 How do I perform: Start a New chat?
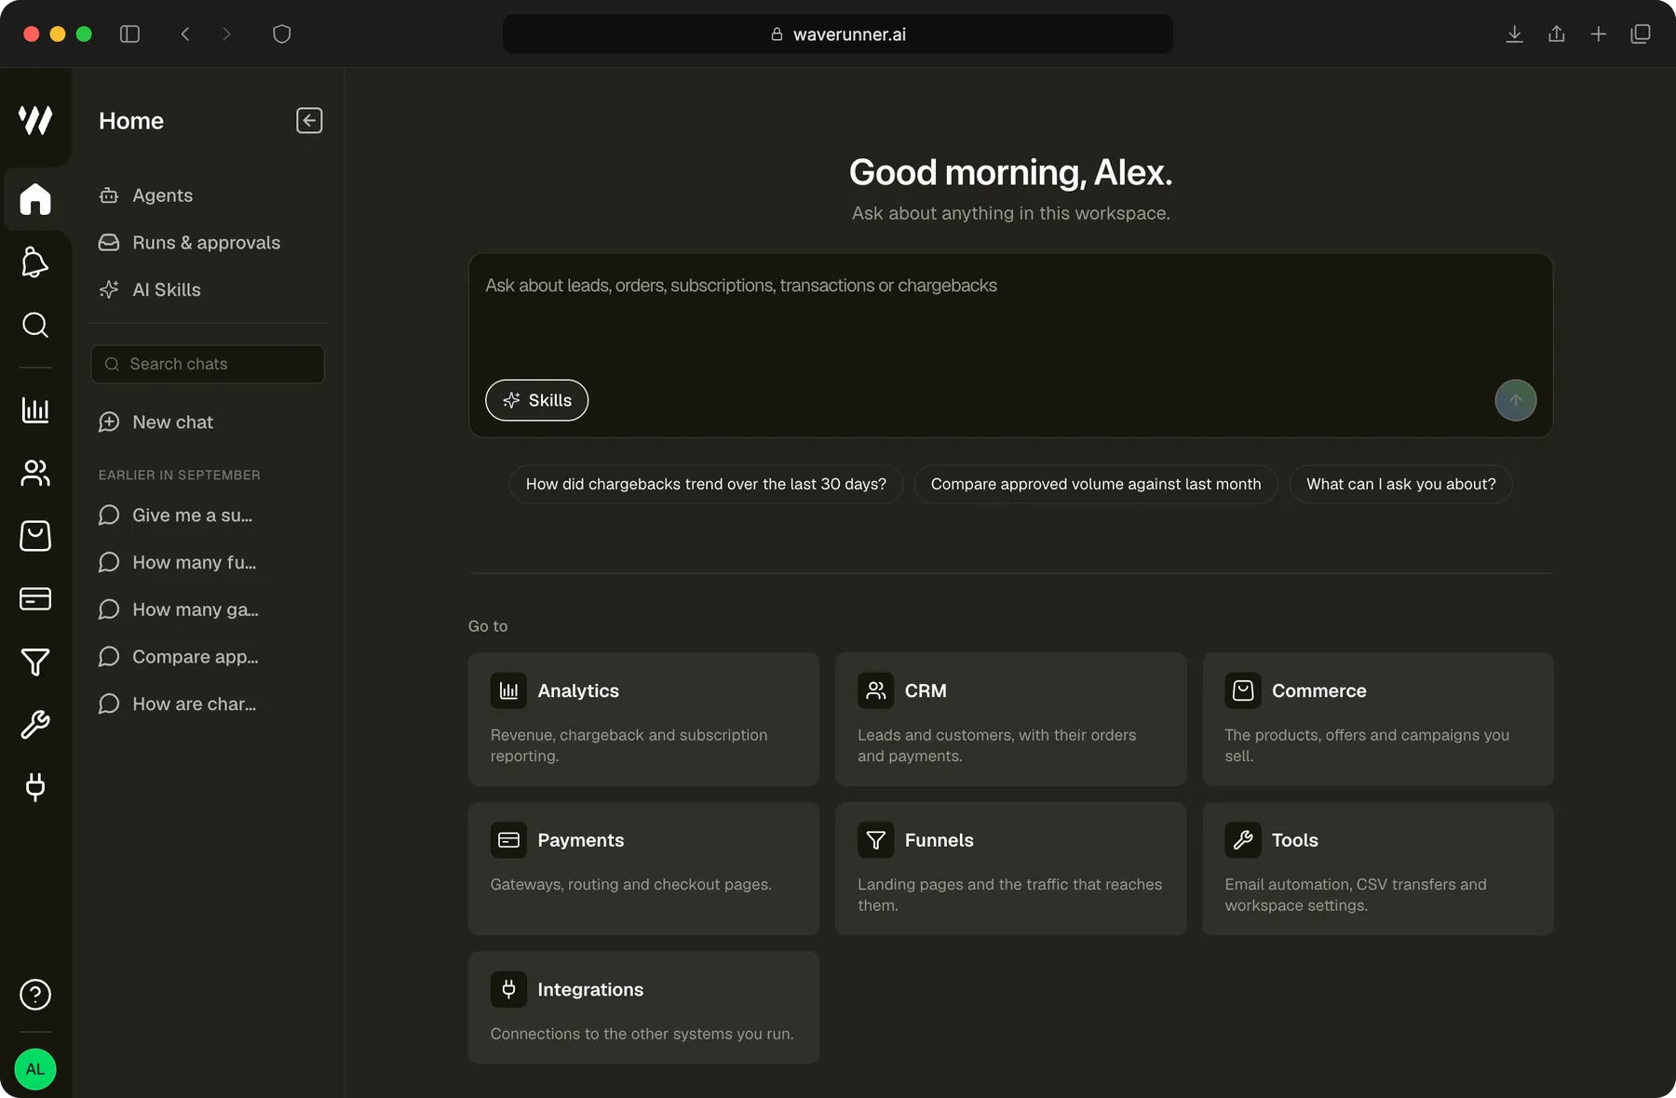tap(208, 422)
